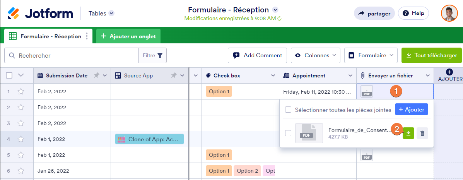Viewport: 463px width, 180px height.
Task: Star the first row entry
Action: tap(21, 92)
